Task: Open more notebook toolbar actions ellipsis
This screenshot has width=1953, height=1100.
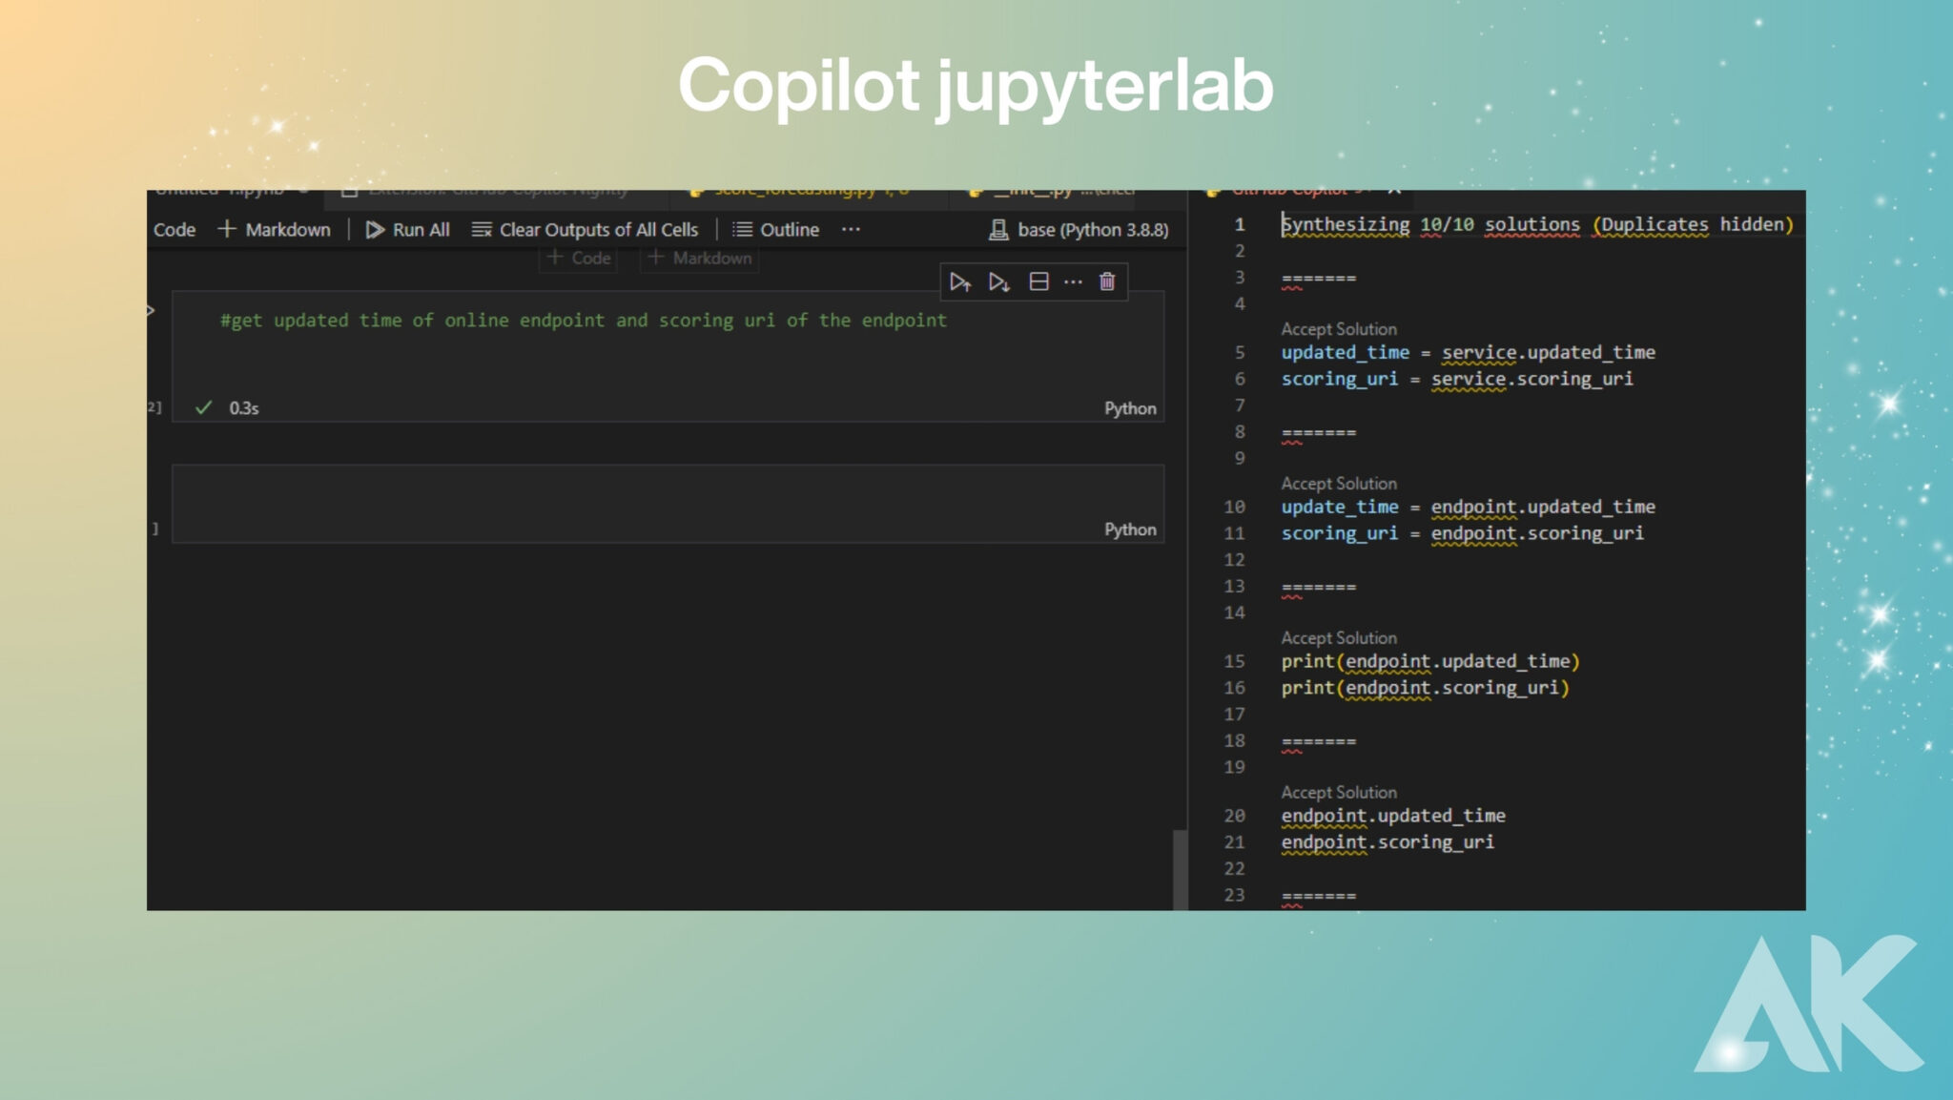Action: pyautogui.click(x=850, y=229)
